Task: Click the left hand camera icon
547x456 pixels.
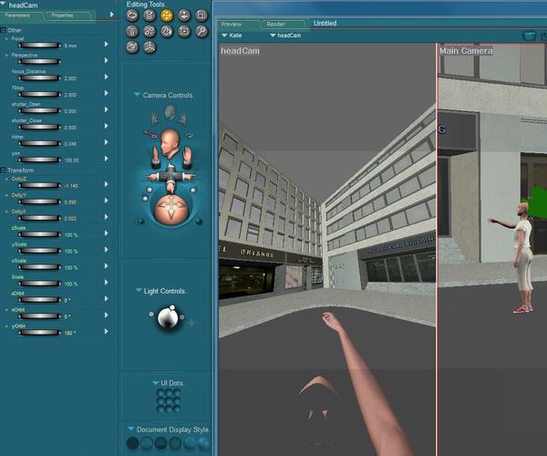Action: 155,118
